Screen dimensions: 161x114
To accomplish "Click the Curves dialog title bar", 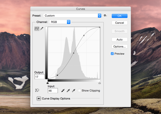I will (80, 9).
